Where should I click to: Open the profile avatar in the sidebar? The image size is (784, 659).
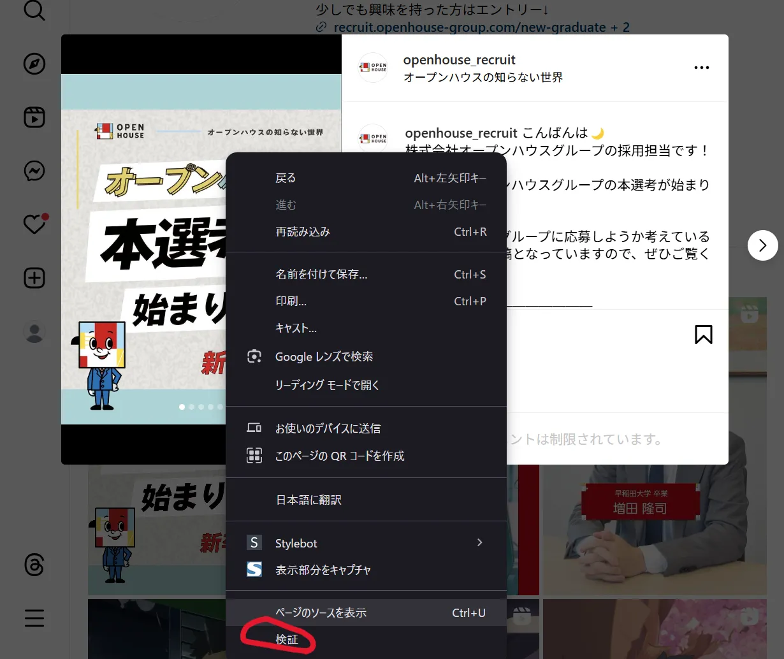click(34, 332)
